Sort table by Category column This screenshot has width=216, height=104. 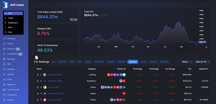92,69
